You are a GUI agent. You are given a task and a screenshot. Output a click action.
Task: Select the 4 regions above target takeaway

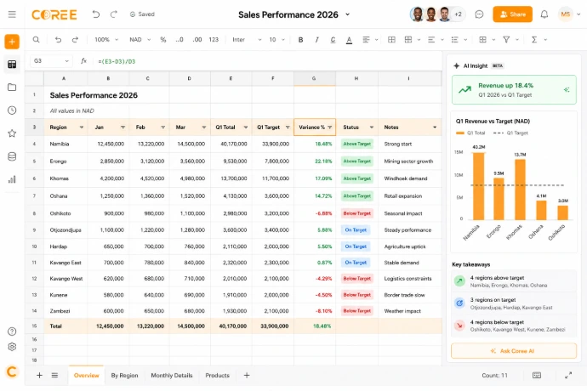(514, 281)
